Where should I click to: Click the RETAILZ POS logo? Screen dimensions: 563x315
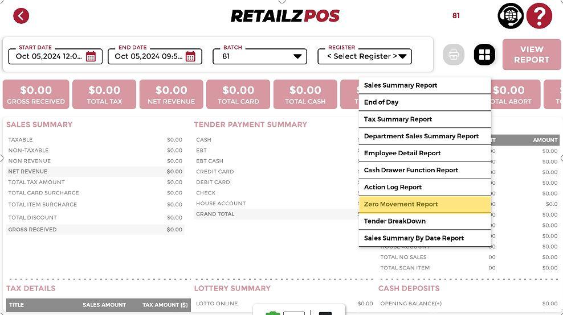tap(285, 16)
